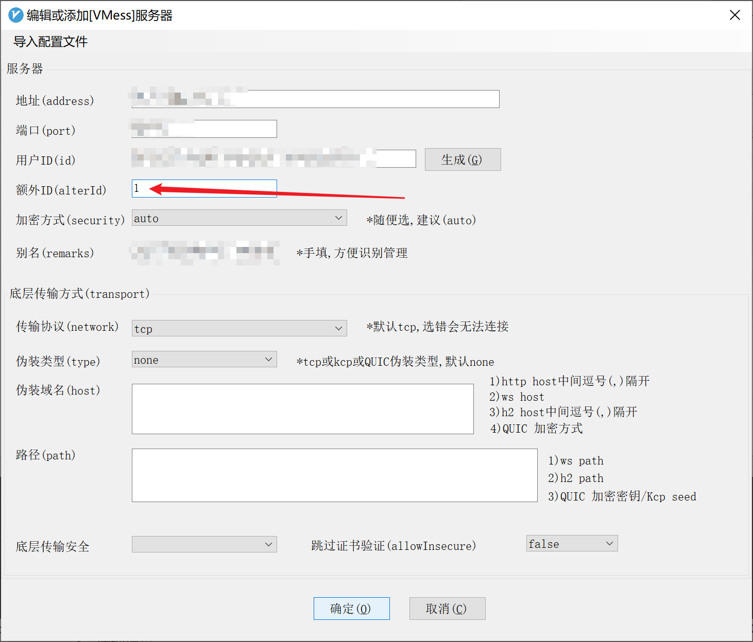Click the 伪装域名(host) text area
Viewport: 753px width, 642px height.
pyautogui.click(x=302, y=409)
